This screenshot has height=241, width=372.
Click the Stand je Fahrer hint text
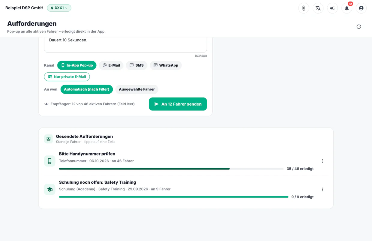85,142
